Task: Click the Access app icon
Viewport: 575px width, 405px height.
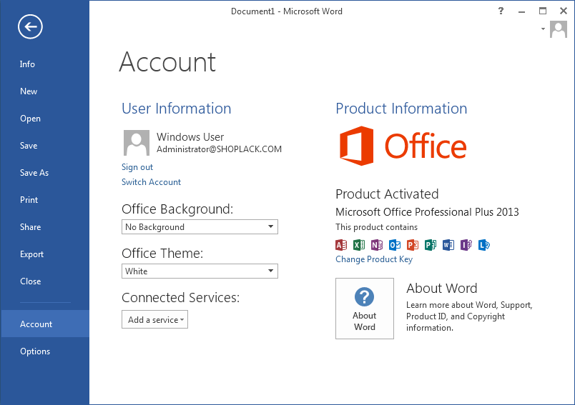Action: coord(341,244)
